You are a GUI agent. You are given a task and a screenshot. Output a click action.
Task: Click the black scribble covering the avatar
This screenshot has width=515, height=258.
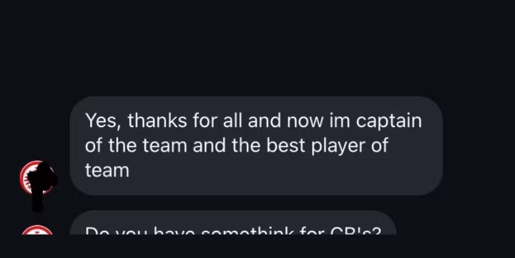(x=41, y=186)
